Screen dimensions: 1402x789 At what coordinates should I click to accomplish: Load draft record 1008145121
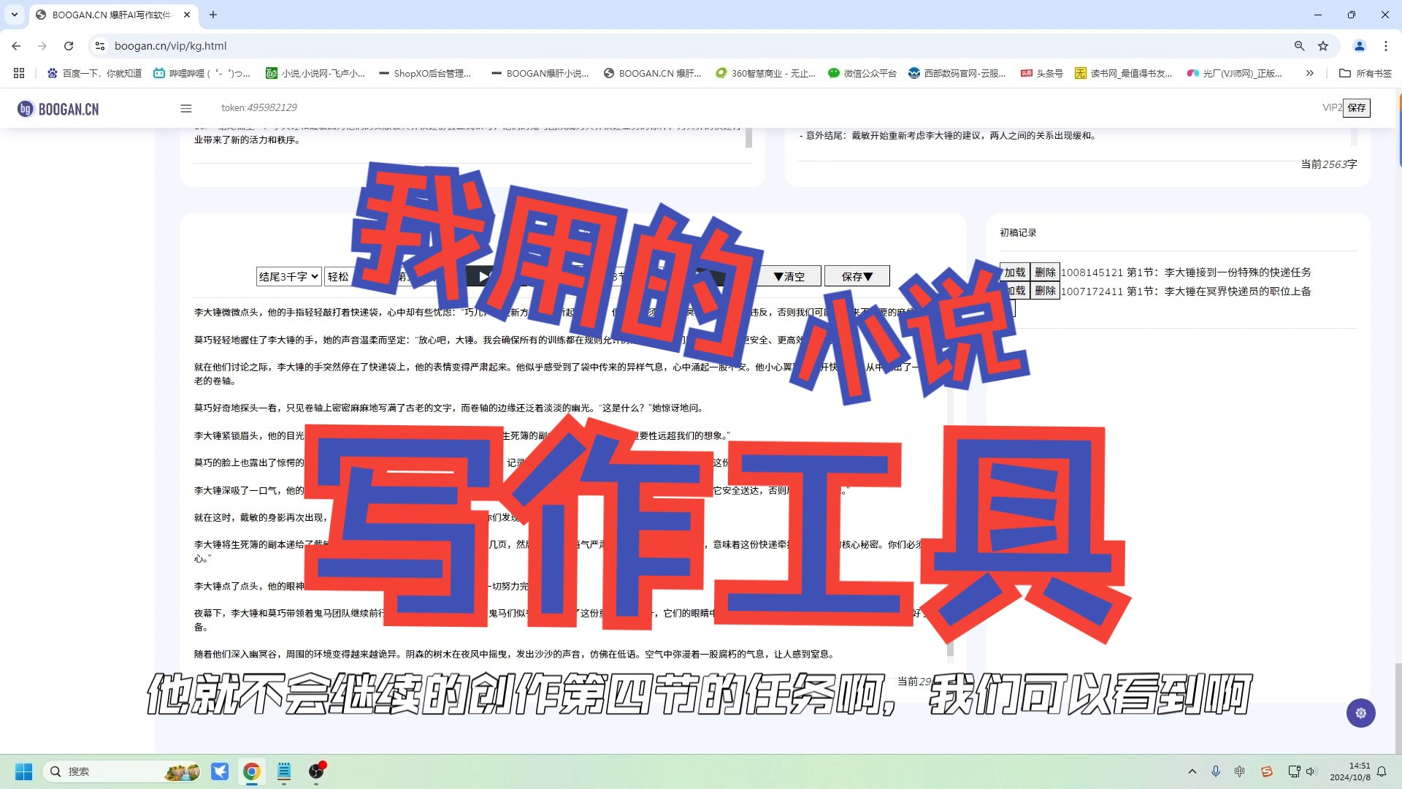tap(1014, 272)
